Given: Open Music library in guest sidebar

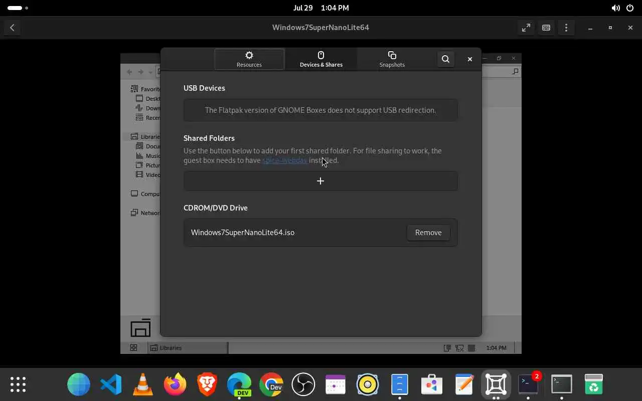Looking at the screenshot, I should coord(148,156).
